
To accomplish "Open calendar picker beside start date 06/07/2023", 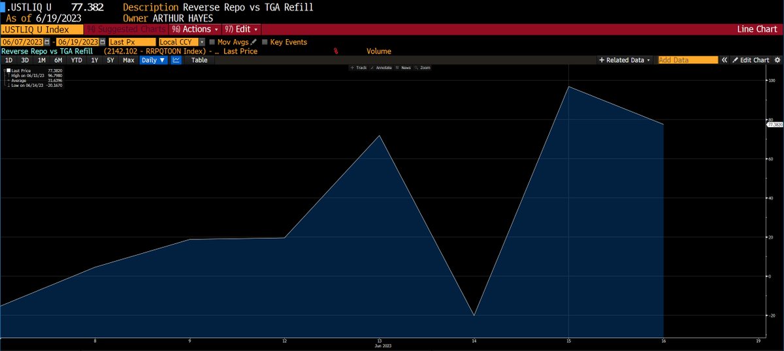I will tap(47, 42).
